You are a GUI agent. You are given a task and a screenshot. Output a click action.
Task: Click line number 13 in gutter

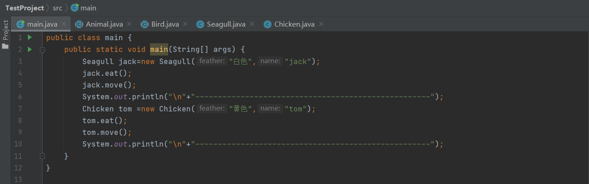click(18, 179)
